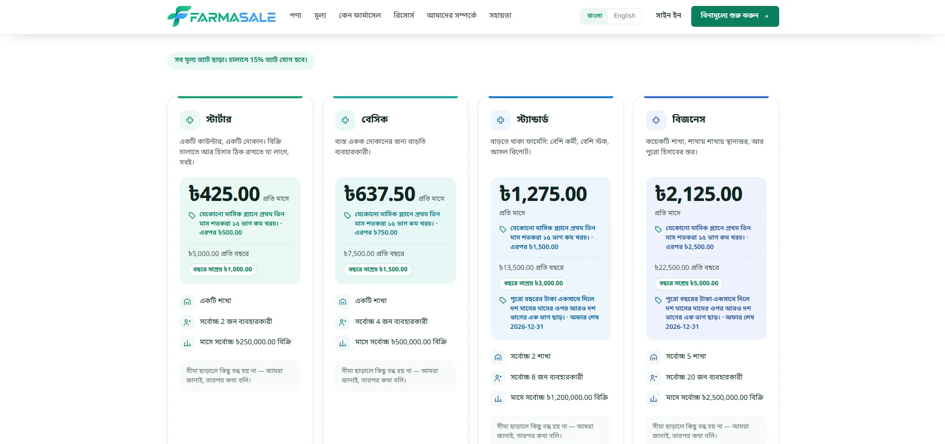Click the tag icon beside স্ট্যান্ডার্ড yearly offer
This screenshot has width=945, height=444.
pos(503,300)
